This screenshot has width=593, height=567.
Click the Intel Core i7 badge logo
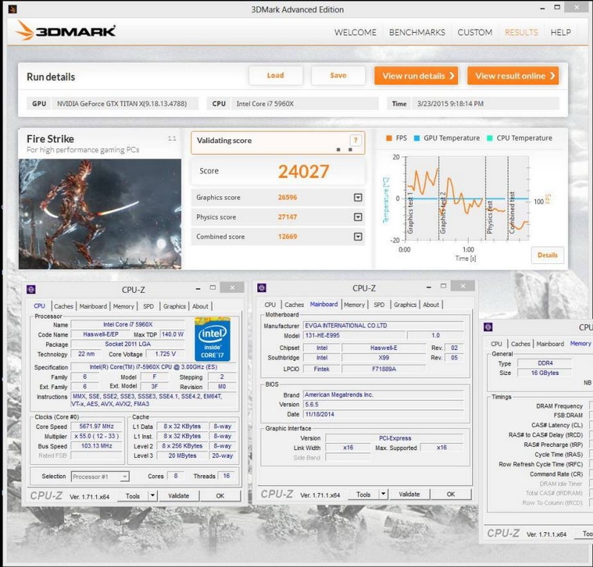click(212, 339)
